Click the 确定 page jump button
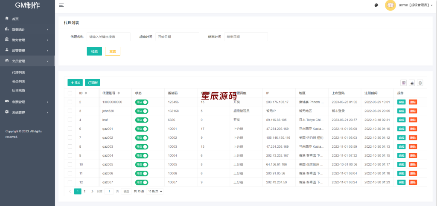The image size is (437, 206). coord(126,191)
